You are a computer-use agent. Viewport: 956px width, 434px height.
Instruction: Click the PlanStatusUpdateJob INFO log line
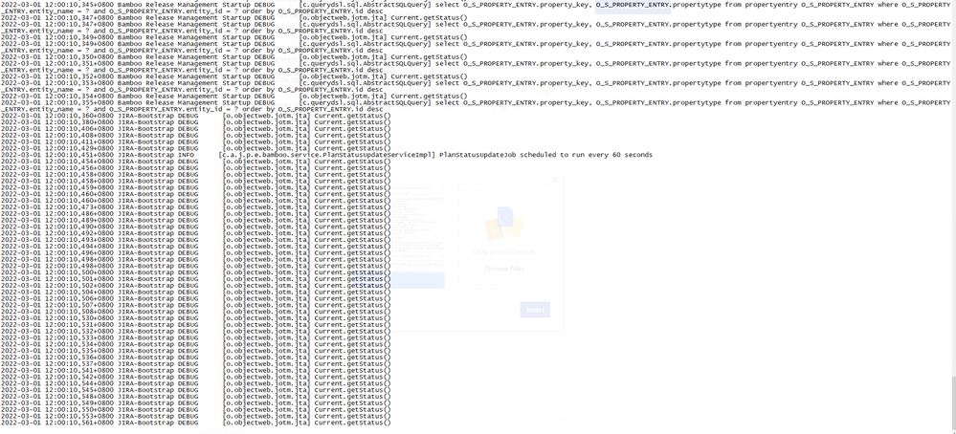pos(326,155)
